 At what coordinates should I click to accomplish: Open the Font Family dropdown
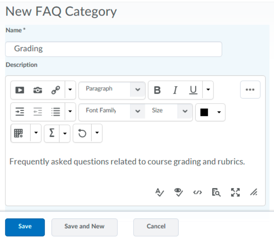pos(112,111)
